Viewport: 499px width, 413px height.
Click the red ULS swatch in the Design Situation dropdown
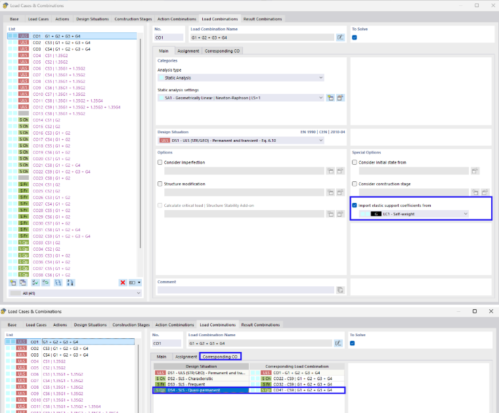click(x=165, y=141)
